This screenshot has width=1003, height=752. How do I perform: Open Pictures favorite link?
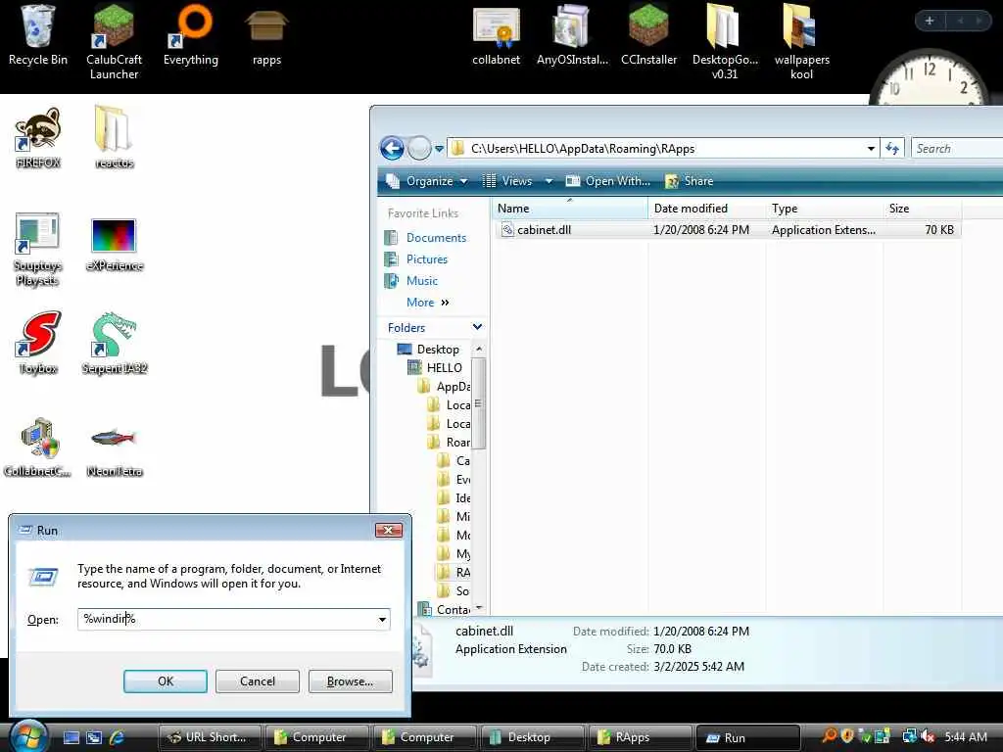click(427, 258)
